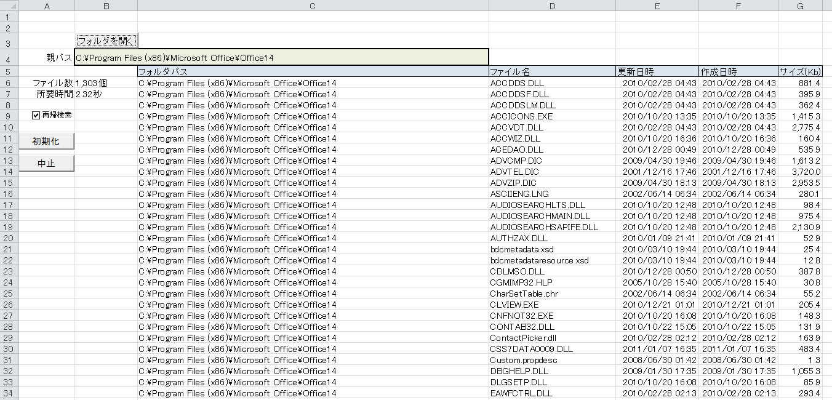832x400 pixels.
Task: Select the CDLMSO.DLL file name cell
Action: point(552,271)
